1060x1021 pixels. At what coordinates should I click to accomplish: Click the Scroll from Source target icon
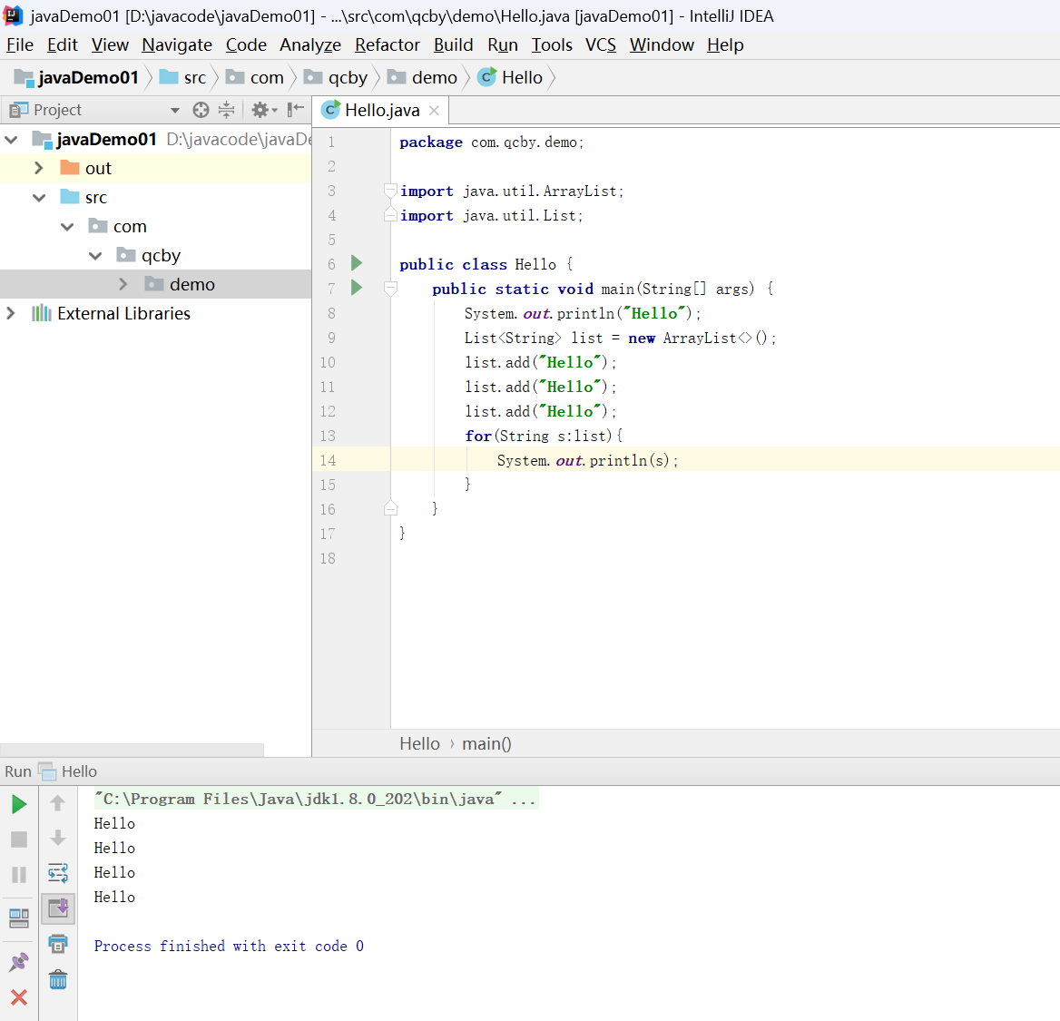[x=201, y=110]
